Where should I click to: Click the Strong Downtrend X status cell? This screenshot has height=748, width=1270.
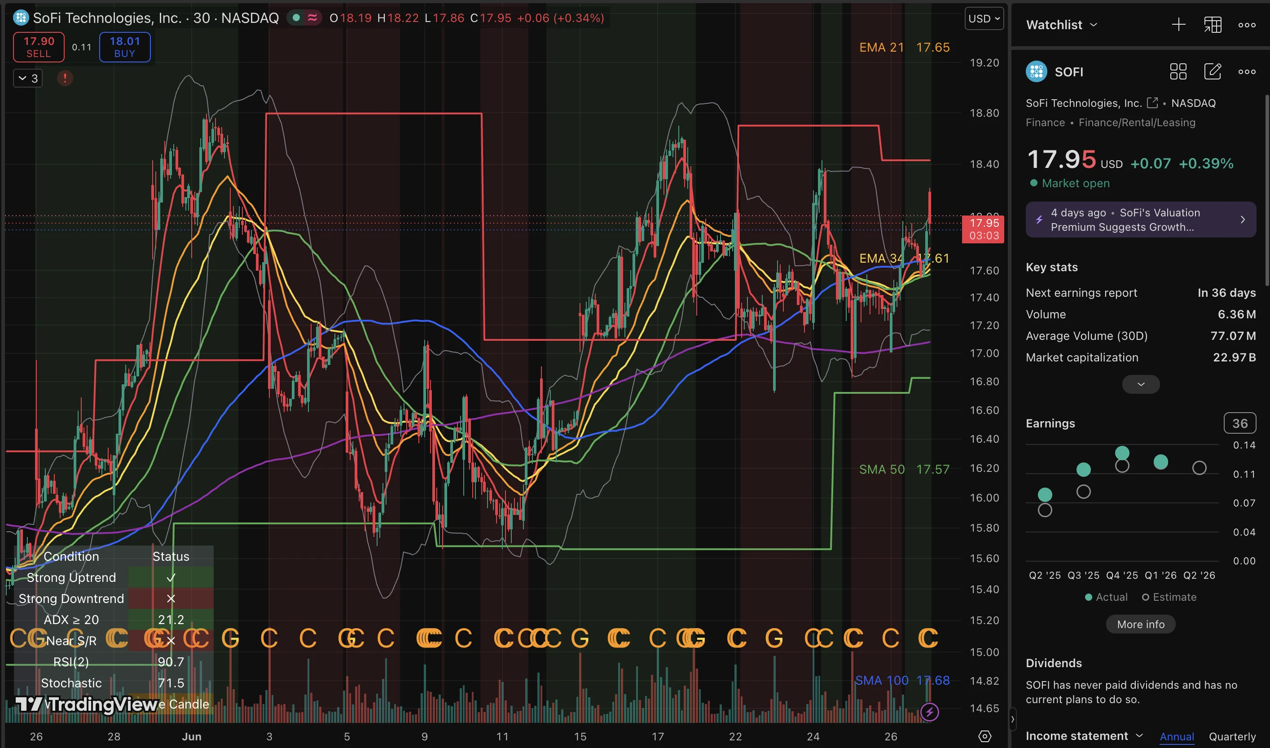[x=171, y=598]
